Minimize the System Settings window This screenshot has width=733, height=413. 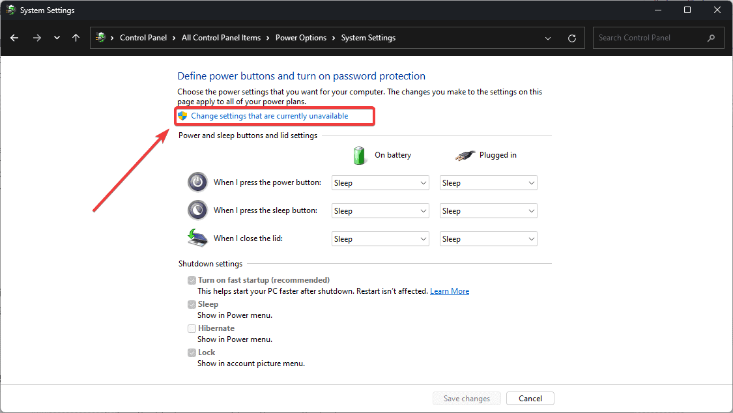pos(657,10)
